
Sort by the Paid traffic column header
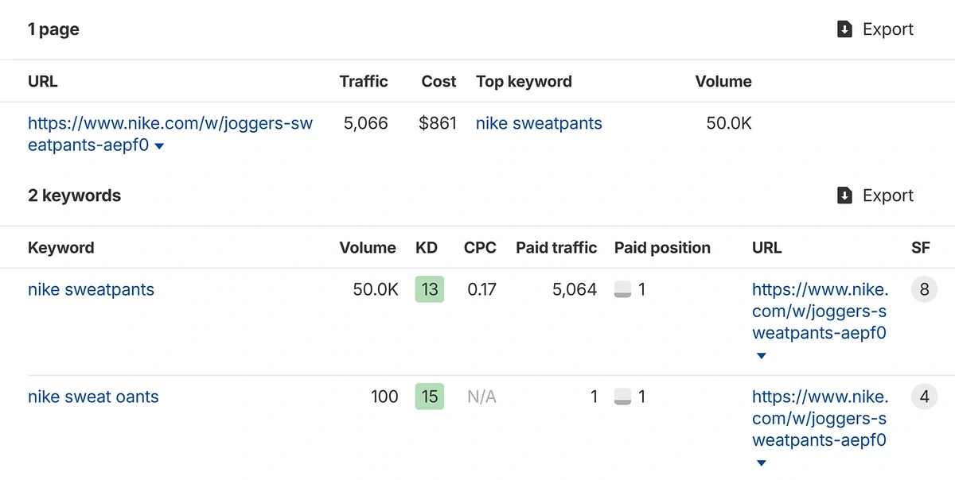(556, 247)
